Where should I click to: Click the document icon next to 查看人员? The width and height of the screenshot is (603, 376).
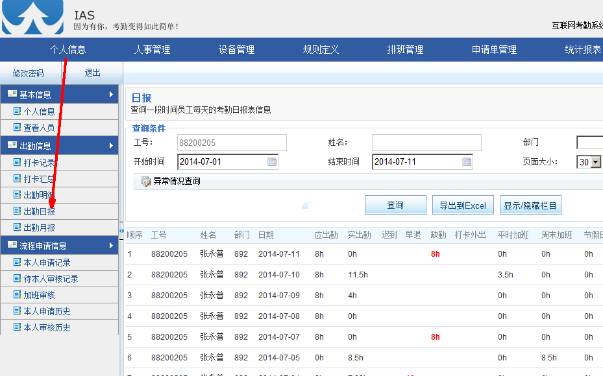(17, 127)
